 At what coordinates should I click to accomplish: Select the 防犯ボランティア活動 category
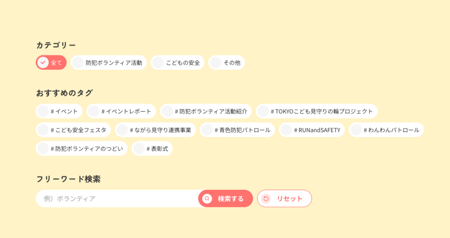click(109, 62)
